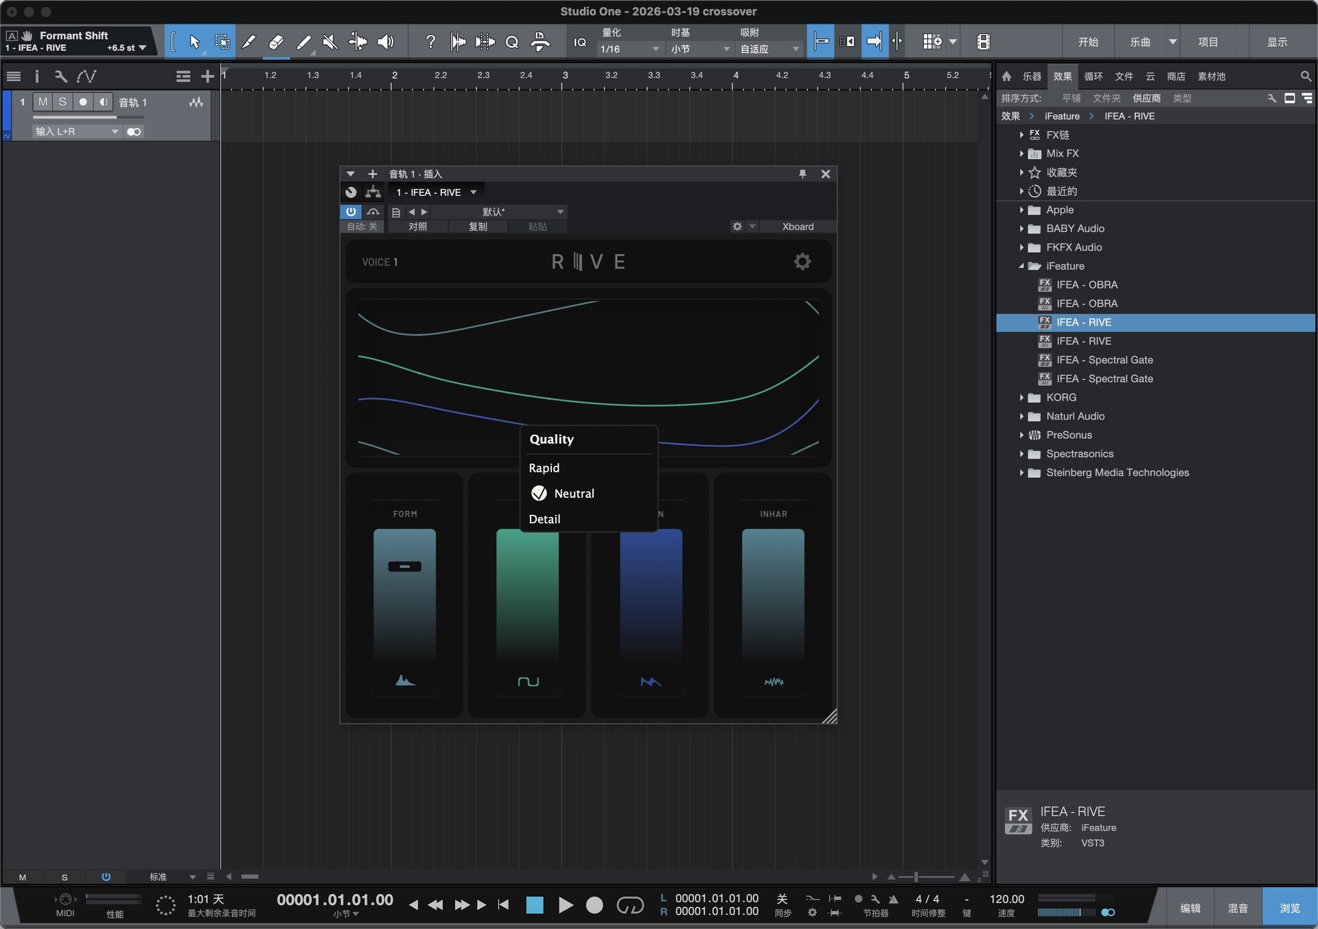Viewport: 1318px width, 929px height.
Task: Mute track 1 with M button
Action: point(43,102)
